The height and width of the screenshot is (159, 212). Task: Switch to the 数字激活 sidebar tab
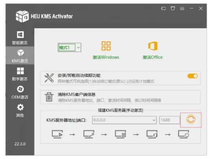[x=20, y=74]
